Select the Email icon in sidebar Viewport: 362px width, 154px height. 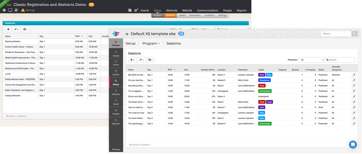point(116,100)
